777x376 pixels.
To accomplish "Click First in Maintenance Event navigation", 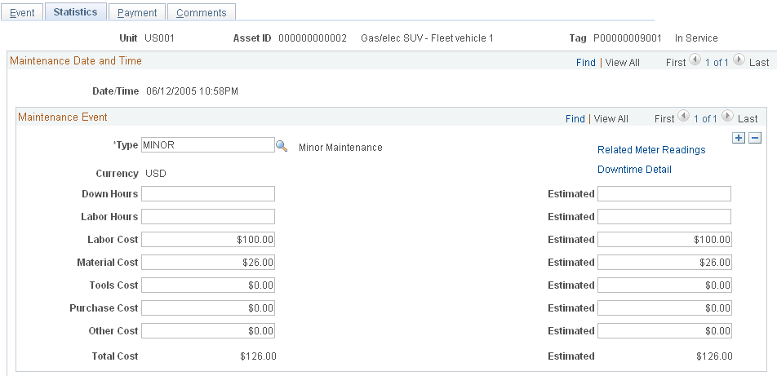I will click(664, 118).
